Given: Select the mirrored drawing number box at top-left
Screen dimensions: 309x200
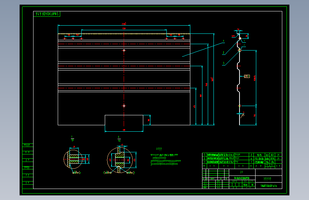Looking at the screenshot, I should coord(47,14).
